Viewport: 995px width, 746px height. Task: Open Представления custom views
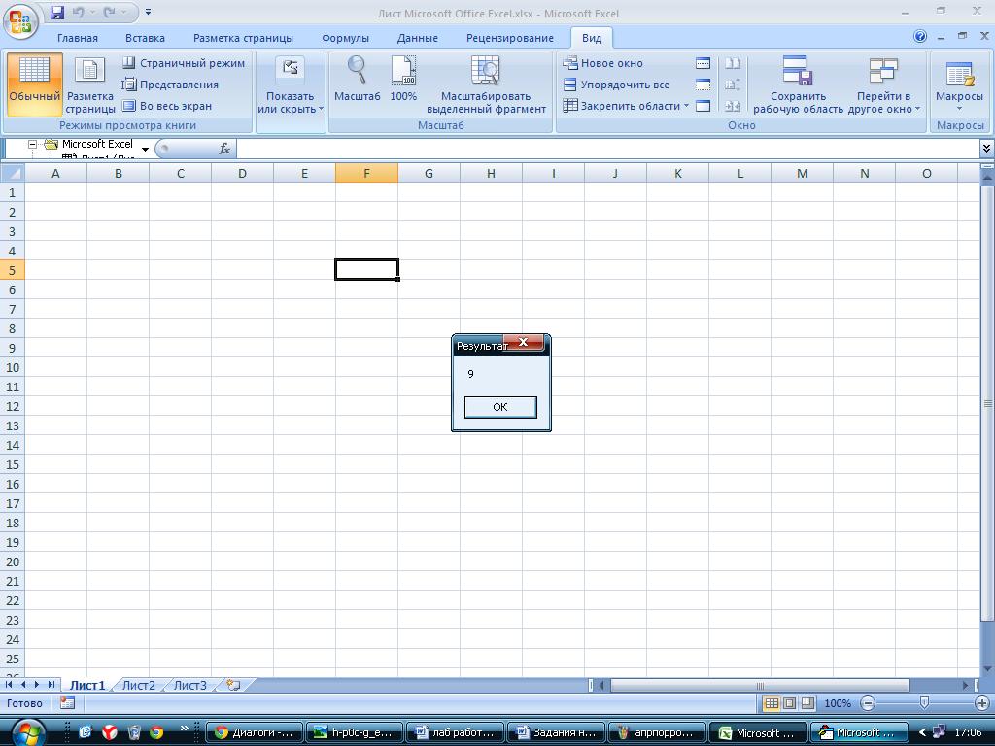170,85
